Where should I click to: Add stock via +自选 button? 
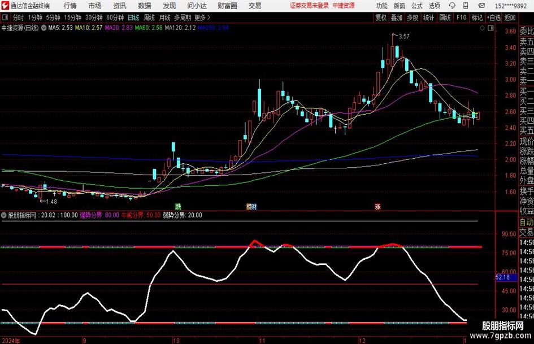pos(494,18)
